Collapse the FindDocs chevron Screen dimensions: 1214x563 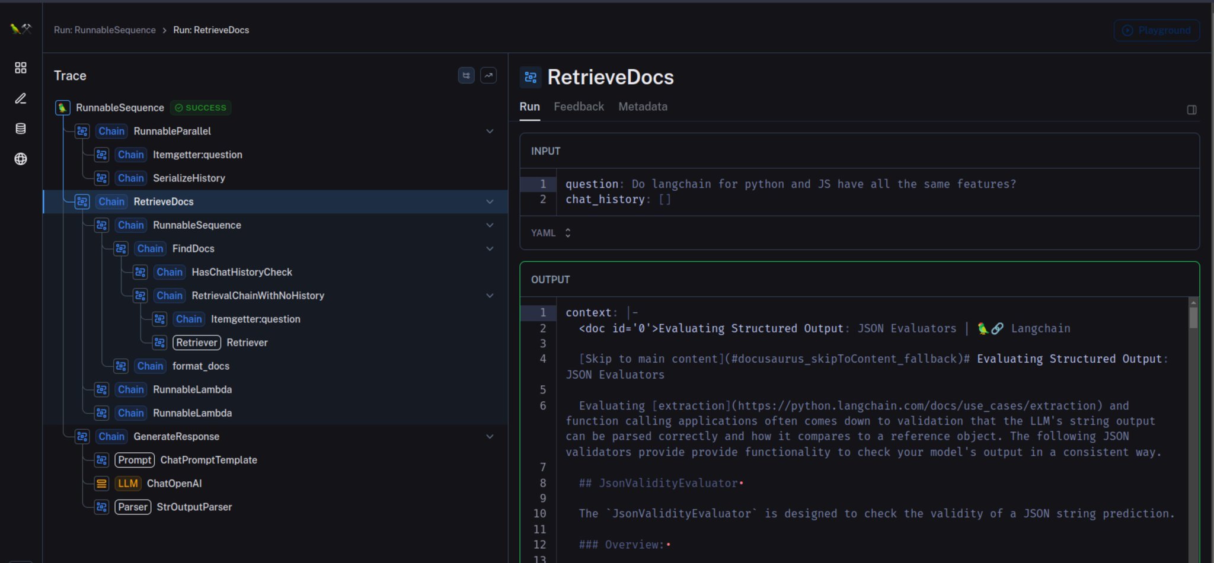pos(490,248)
